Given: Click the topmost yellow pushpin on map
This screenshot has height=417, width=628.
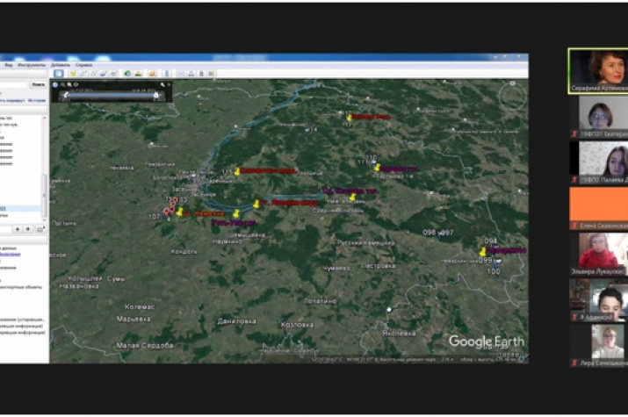Looking at the screenshot, I should point(350,117).
